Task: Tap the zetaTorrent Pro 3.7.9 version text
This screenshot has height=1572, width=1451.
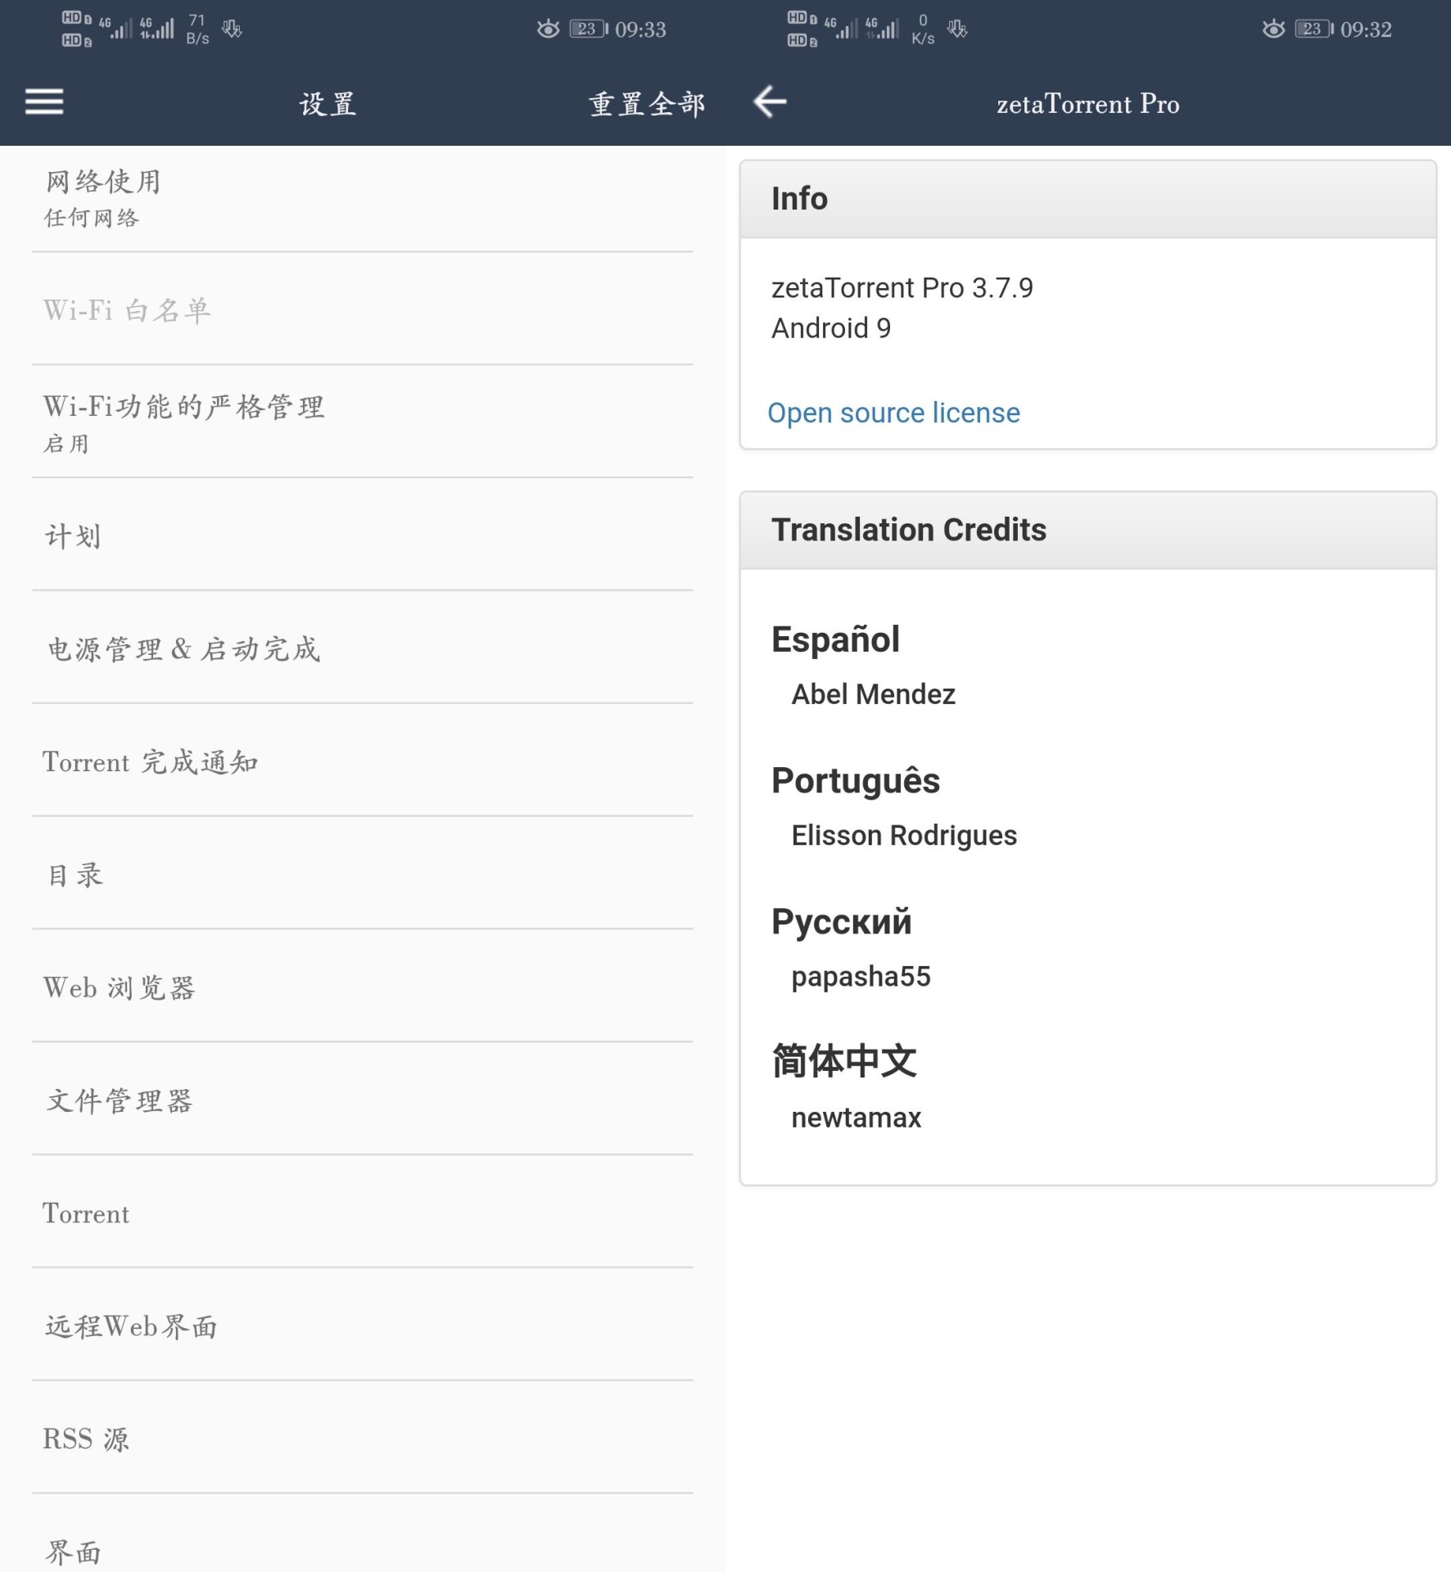Action: click(902, 288)
